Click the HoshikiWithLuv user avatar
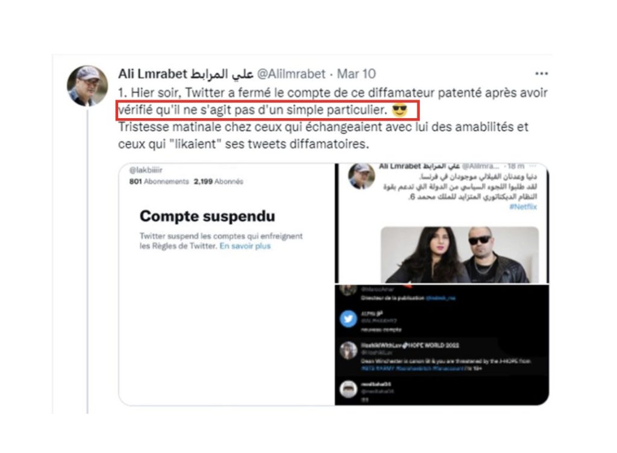617x453 pixels. pyautogui.click(x=348, y=351)
